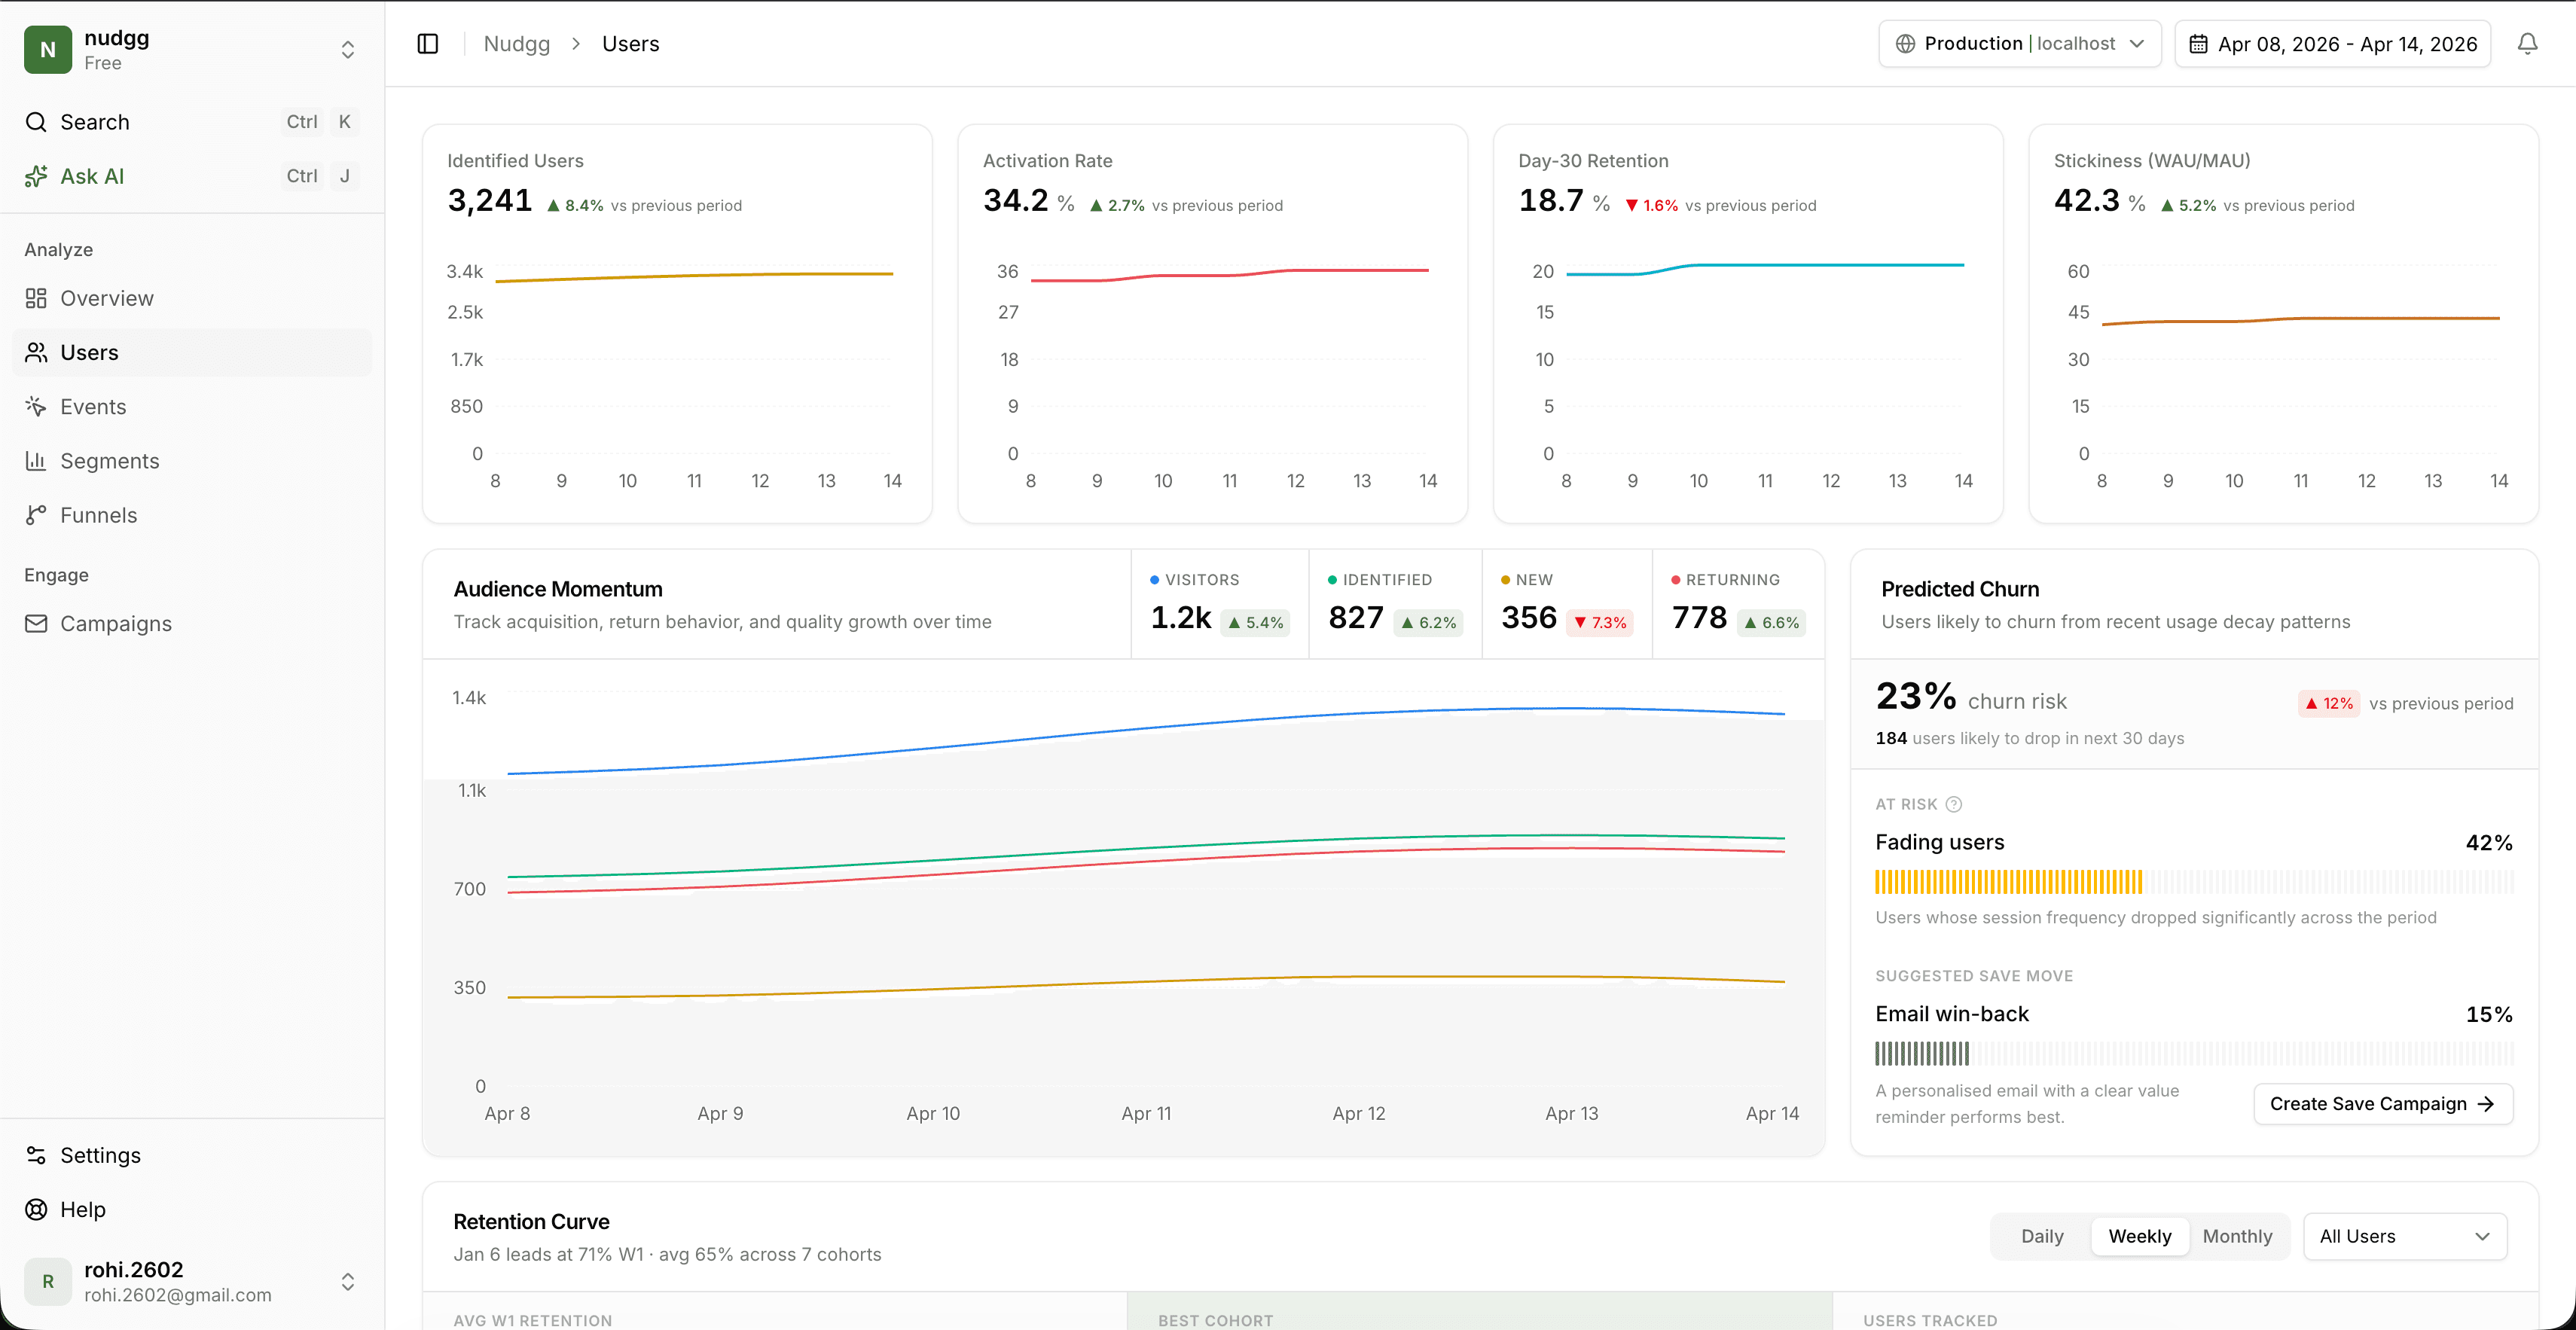
Task: Click Nudgg breadcrumb link
Action: coord(517,44)
